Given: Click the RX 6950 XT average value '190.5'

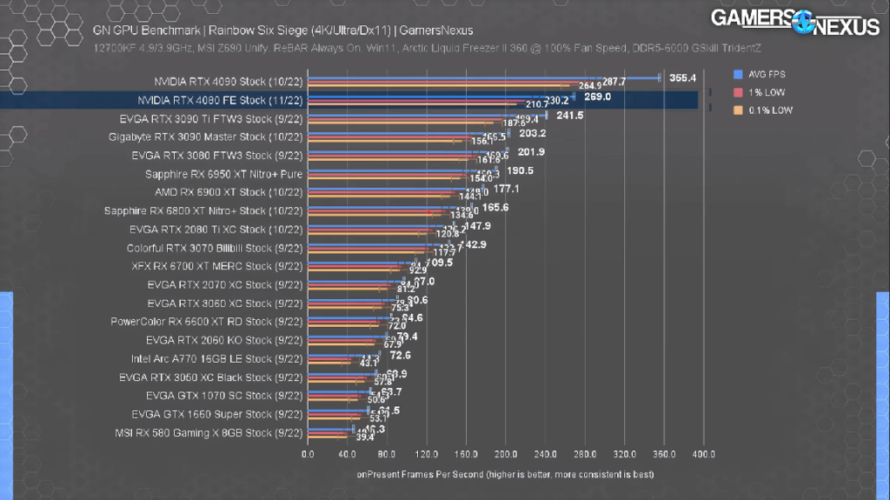Looking at the screenshot, I should click(x=520, y=171).
